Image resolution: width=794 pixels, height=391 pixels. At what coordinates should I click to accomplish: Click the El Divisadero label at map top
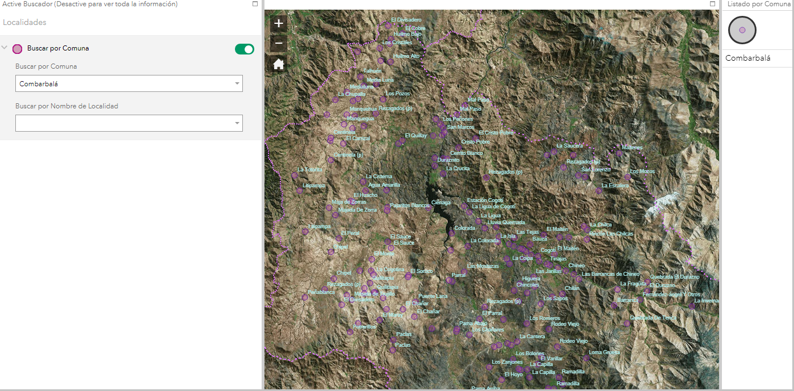pos(406,20)
